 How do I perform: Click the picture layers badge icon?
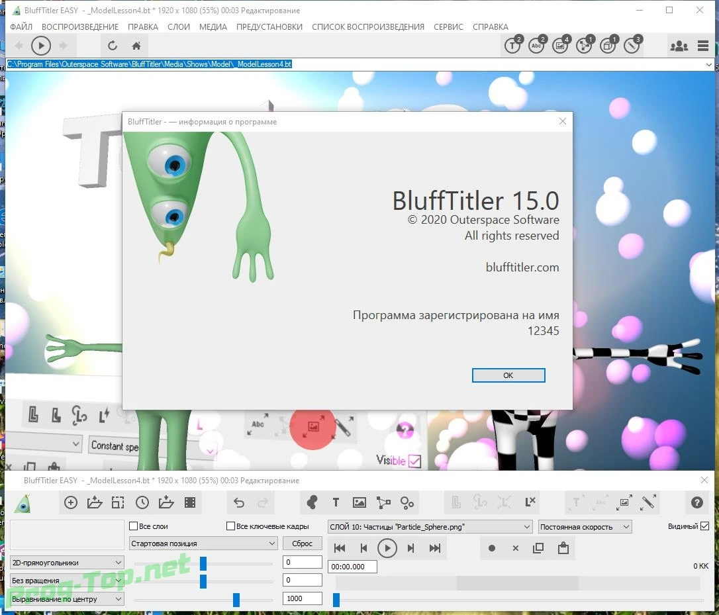point(560,45)
